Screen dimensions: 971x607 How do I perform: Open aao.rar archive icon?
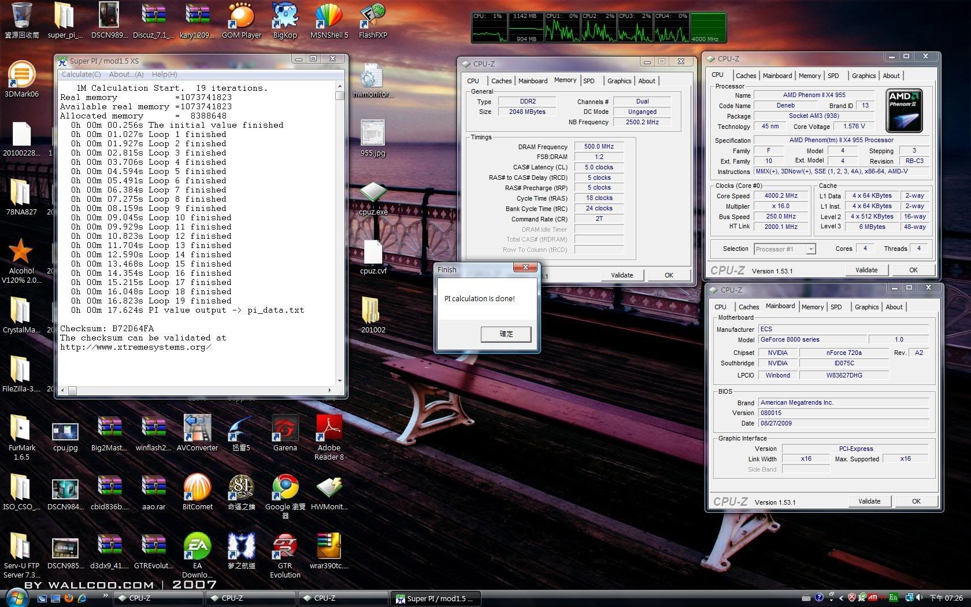153,492
